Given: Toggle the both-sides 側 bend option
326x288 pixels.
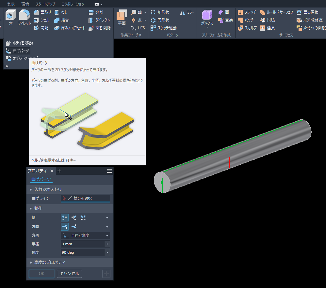Looking at the screenshot, I should point(83,218).
